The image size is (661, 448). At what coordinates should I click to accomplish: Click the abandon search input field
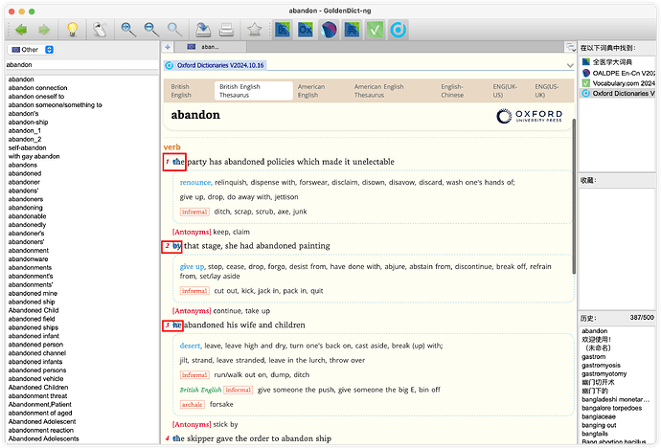pos(81,64)
